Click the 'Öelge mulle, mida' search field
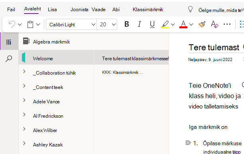The image size is (244, 154). point(220,10)
